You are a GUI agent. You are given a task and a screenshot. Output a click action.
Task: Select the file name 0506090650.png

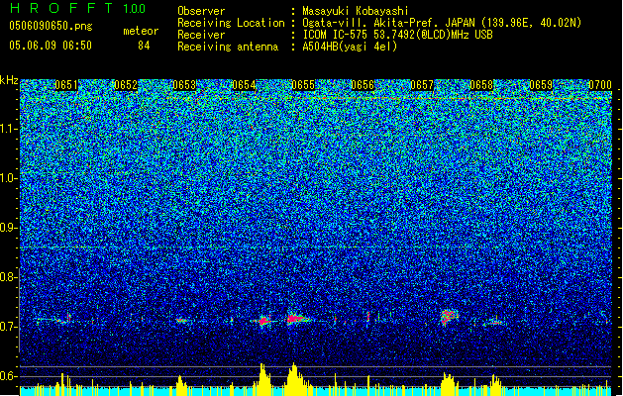[51, 26]
